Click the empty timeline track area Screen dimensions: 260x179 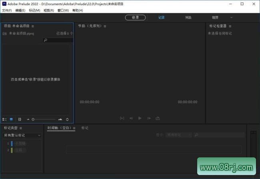coord(154,149)
